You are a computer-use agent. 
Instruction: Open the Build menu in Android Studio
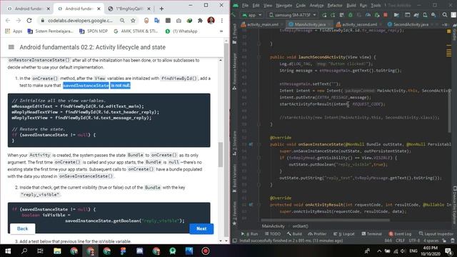[351, 5]
